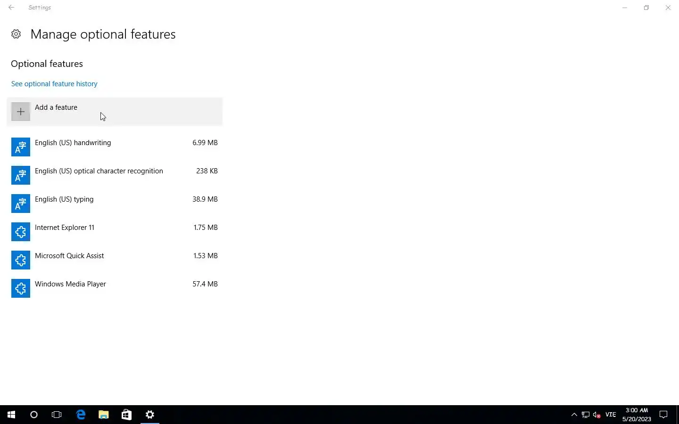Open Microsoft Store from the taskbar
679x424 pixels.
(126, 415)
